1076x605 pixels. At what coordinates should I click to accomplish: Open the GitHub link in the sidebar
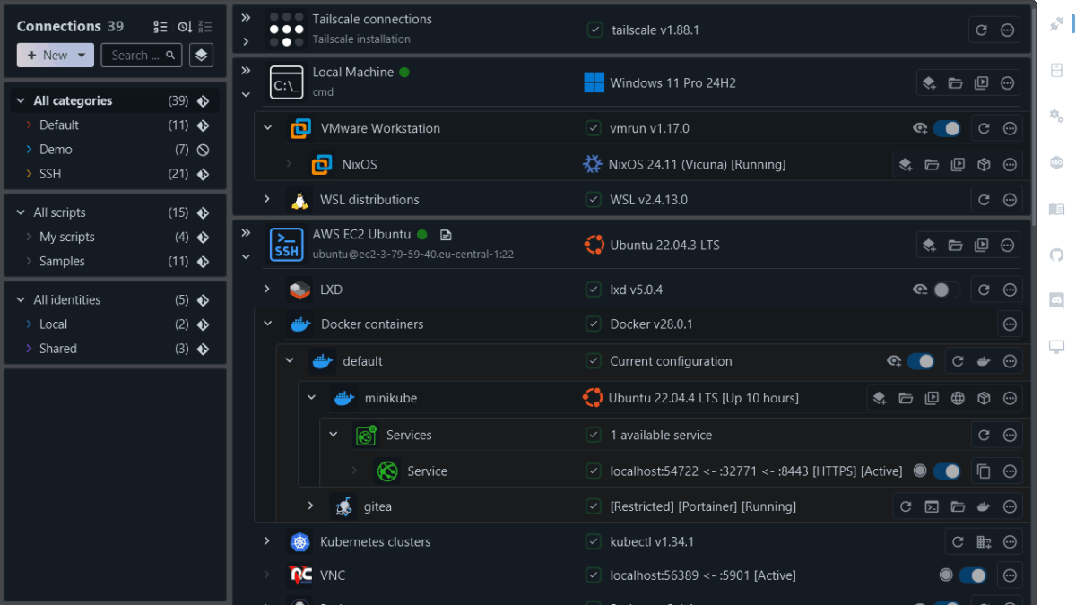click(1056, 255)
